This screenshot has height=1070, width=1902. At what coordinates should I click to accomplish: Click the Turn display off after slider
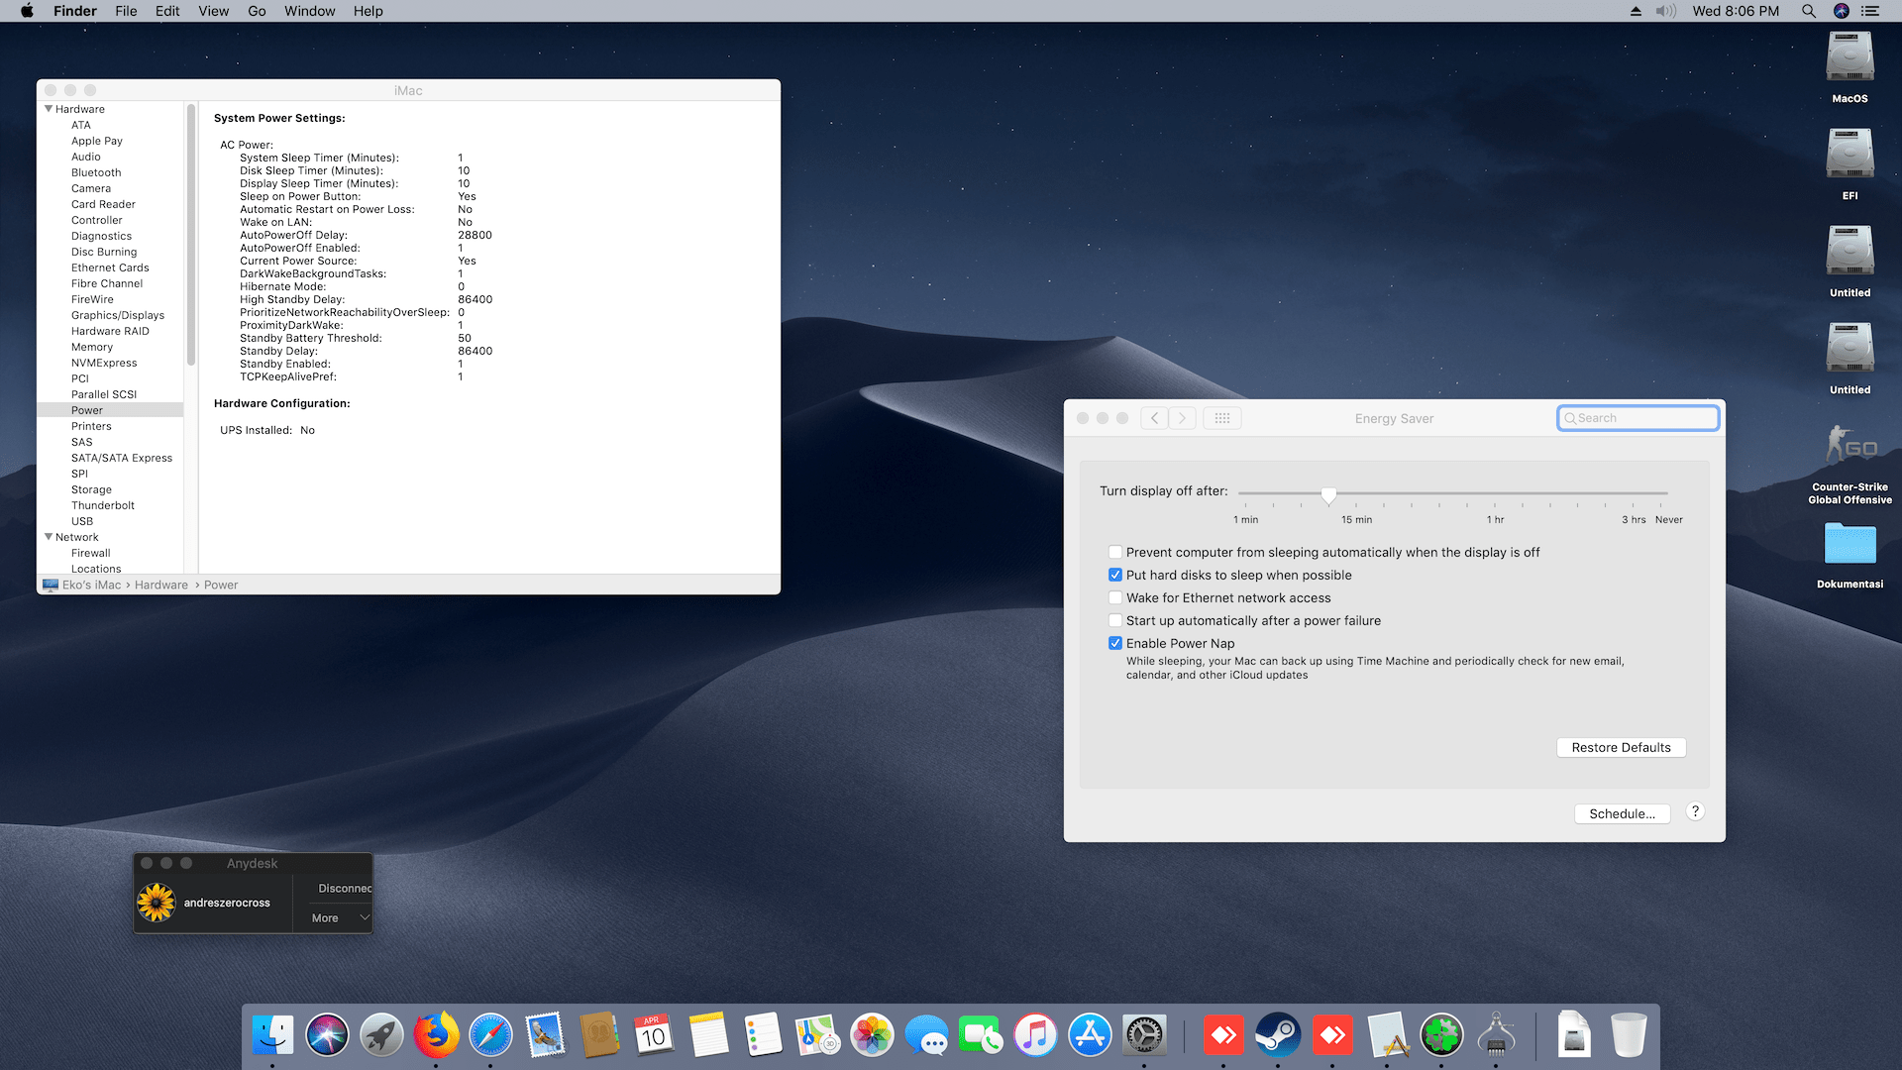tap(1328, 493)
